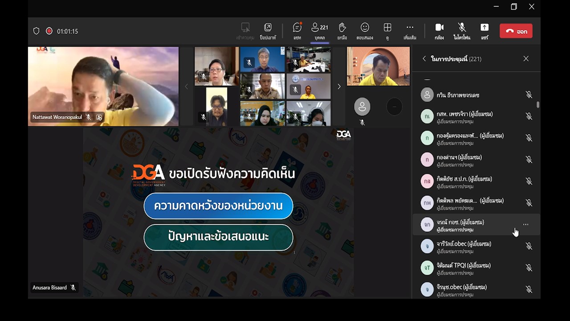
Task: Select participant จีรนุช.obec
Action: (x=476, y=289)
